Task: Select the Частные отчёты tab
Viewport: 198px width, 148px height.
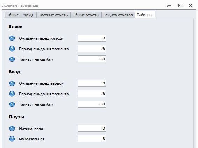Action: point(54,15)
